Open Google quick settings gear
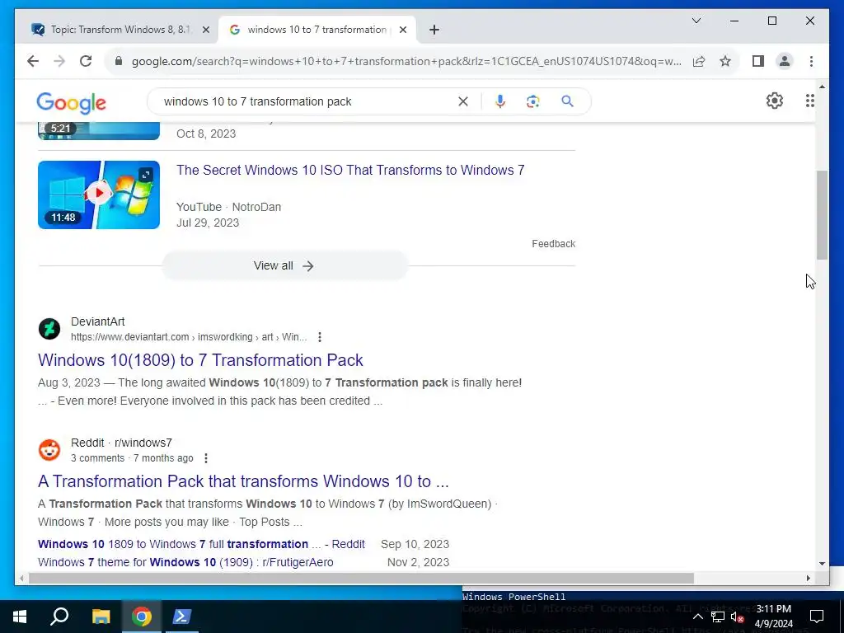The height and width of the screenshot is (633, 844). (x=774, y=101)
